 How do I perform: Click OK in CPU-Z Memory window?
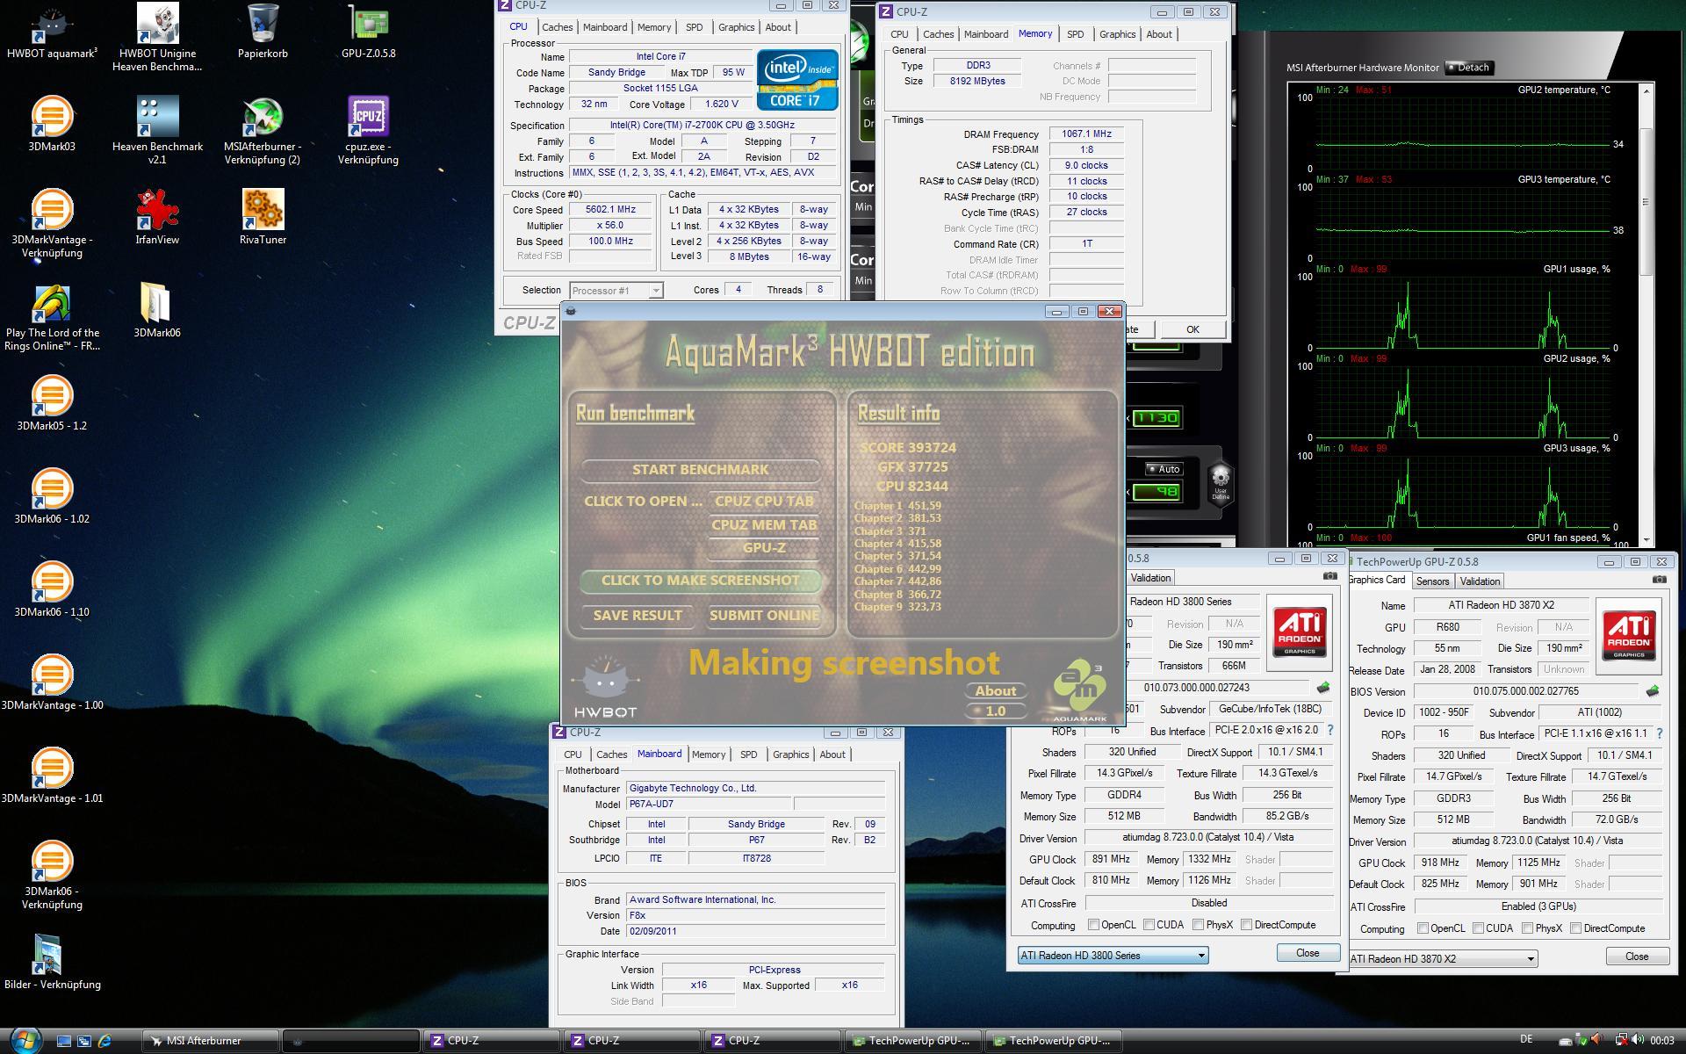1192,329
